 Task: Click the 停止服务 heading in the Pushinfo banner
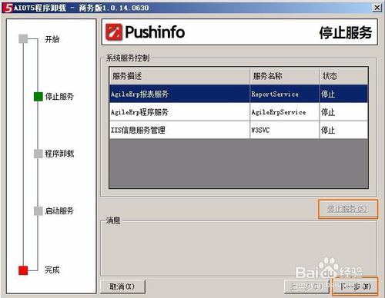click(346, 32)
